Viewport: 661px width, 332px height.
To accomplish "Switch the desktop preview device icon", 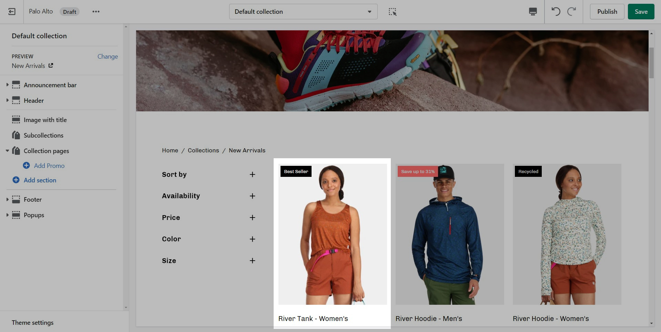I will point(532,12).
